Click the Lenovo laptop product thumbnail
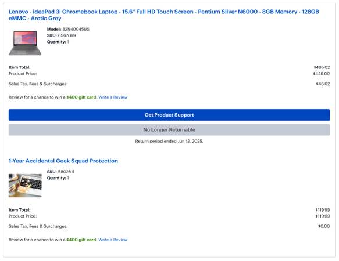Viewport: 339px width, 261px height. pyautogui.click(x=25, y=43)
